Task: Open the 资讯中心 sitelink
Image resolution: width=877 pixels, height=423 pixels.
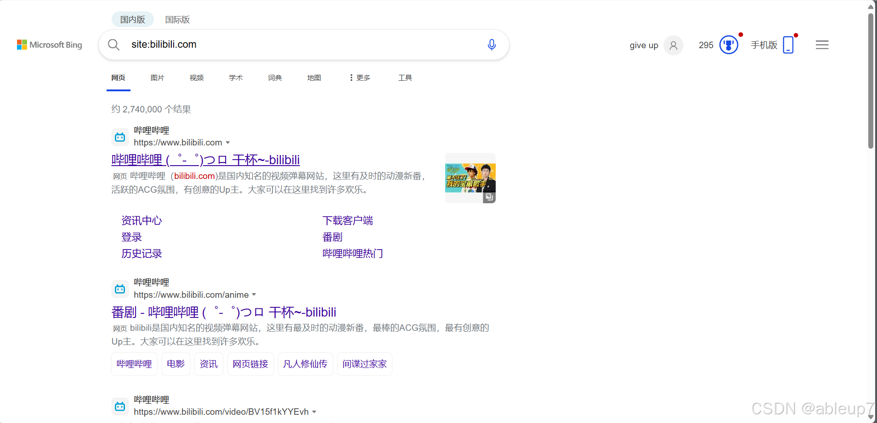Action: click(141, 221)
